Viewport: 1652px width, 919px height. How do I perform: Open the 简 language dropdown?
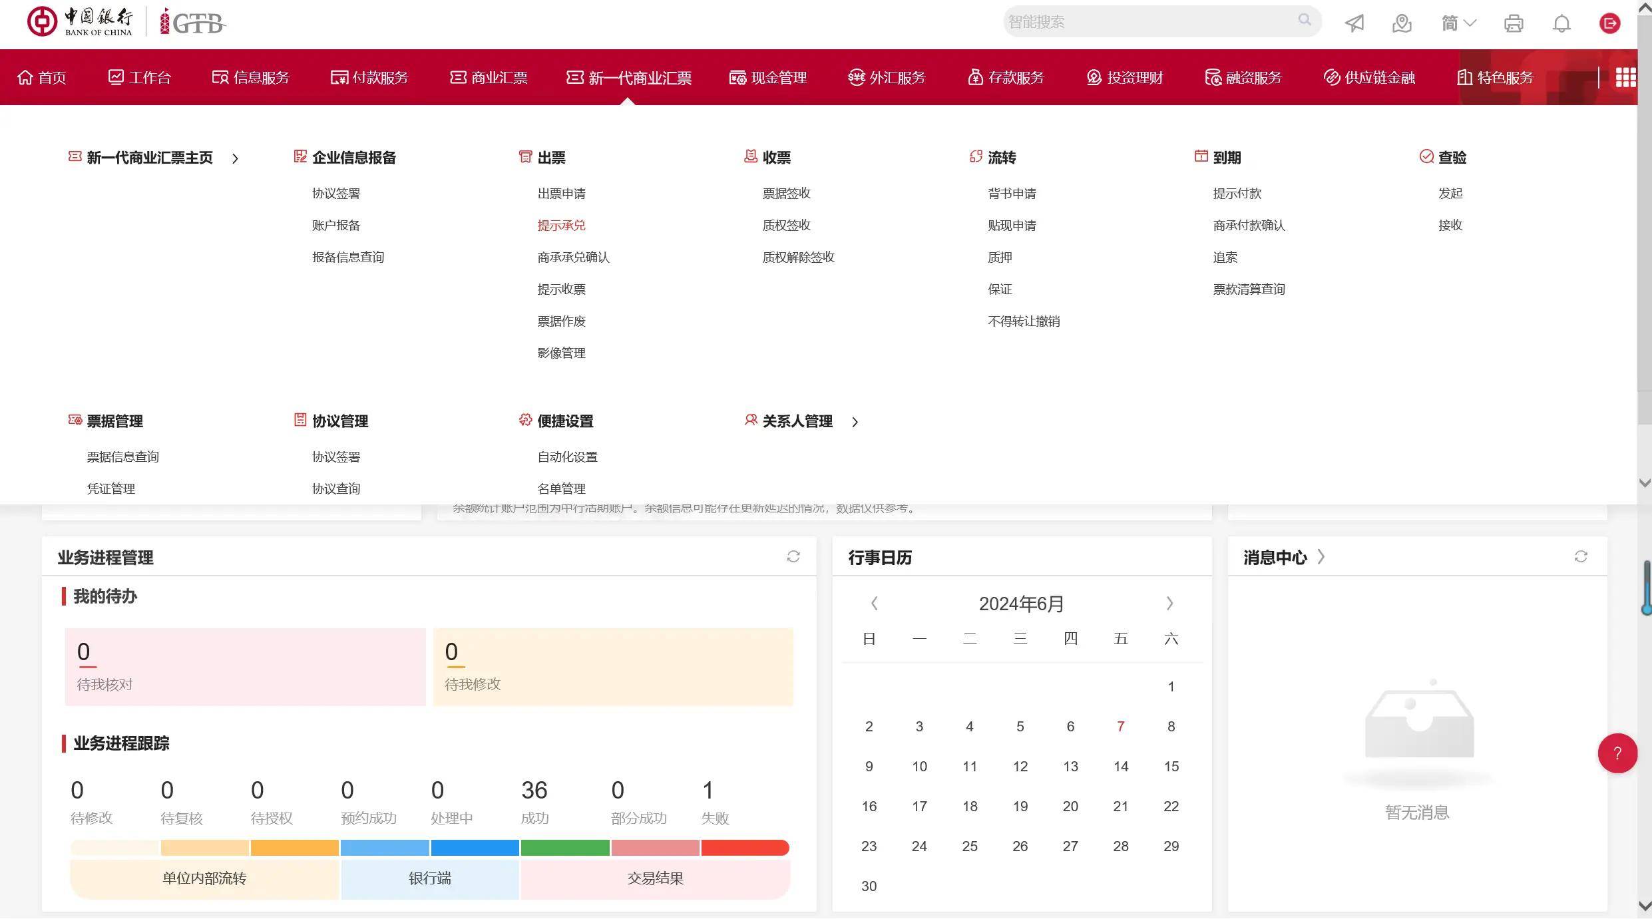pos(1458,23)
